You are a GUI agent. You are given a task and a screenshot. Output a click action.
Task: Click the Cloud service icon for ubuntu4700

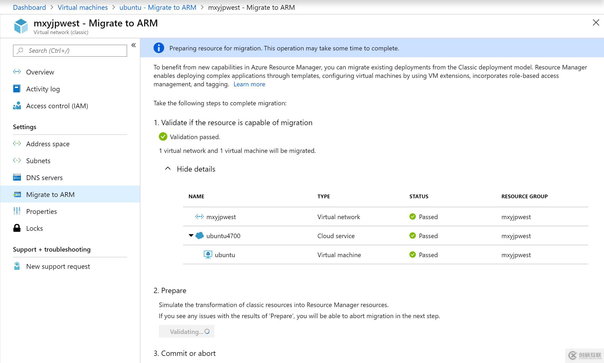coord(200,236)
